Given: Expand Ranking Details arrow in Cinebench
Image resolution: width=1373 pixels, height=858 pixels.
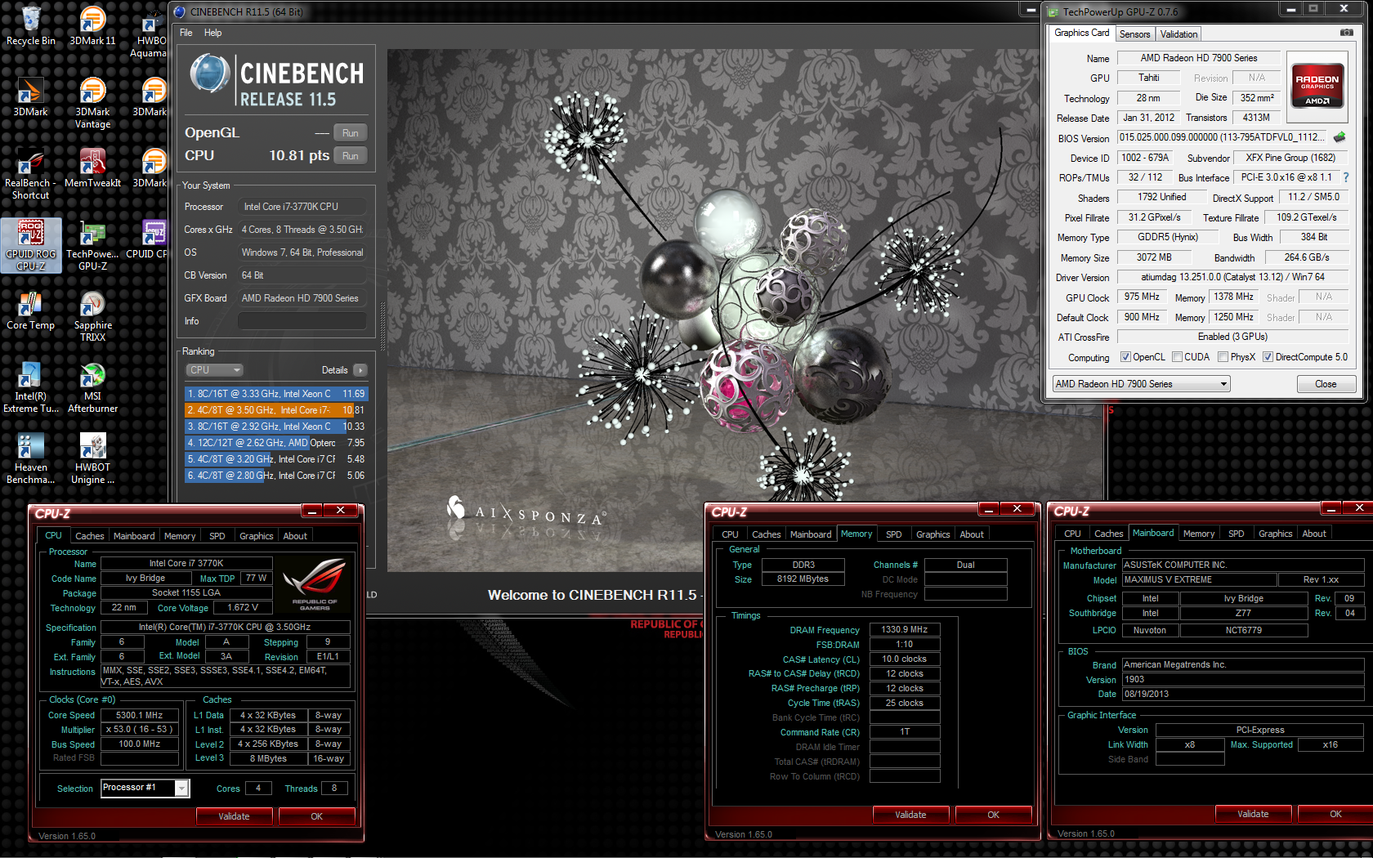Looking at the screenshot, I should click(360, 370).
